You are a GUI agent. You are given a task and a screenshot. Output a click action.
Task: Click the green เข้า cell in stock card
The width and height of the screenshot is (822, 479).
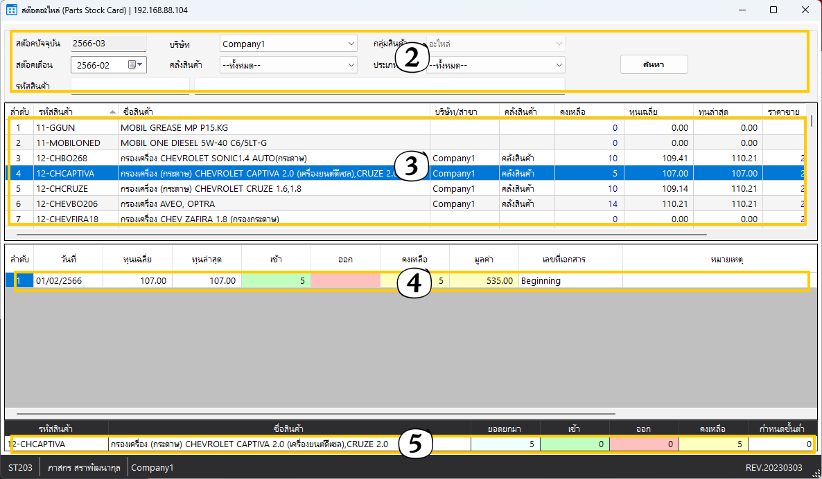(x=275, y=281)
